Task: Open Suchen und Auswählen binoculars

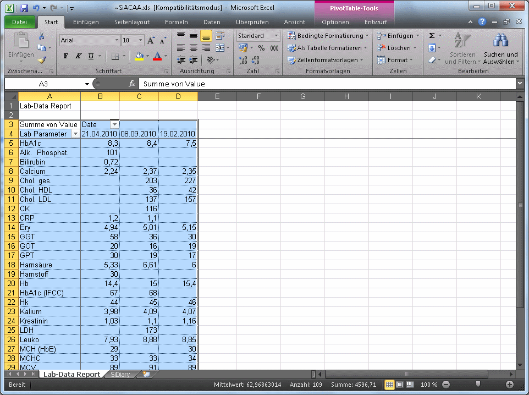Action: point(500,48)
